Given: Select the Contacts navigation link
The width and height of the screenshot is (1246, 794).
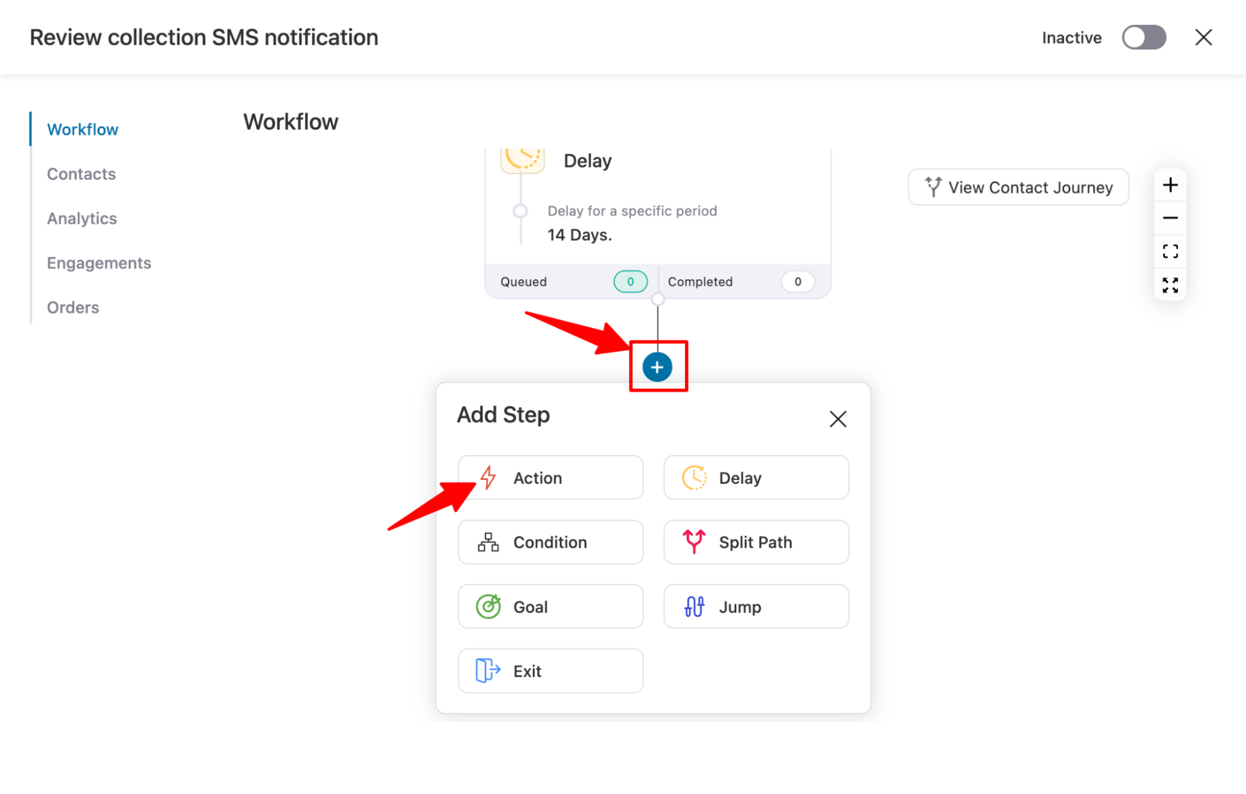Looking at the screenshot, I should pos(82,173).
